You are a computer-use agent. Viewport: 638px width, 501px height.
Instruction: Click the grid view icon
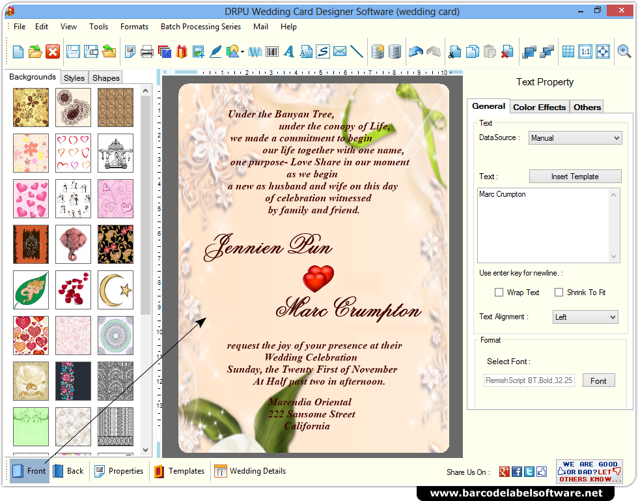coord(568,51)
